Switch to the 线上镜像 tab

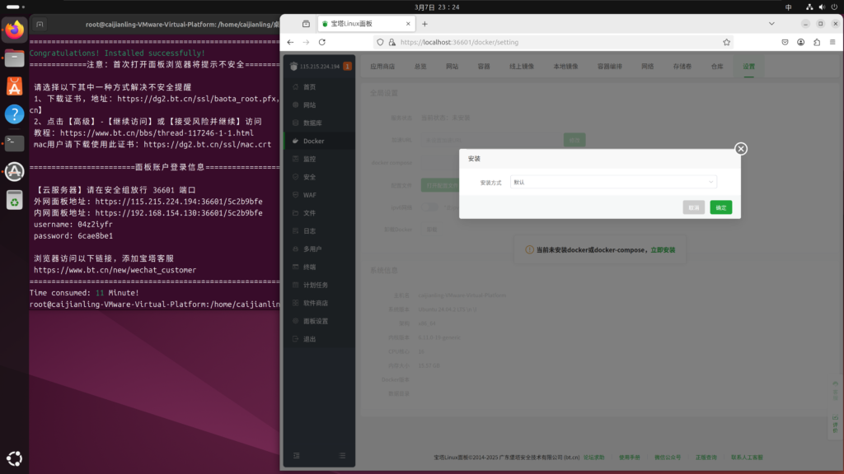(522, 66)
